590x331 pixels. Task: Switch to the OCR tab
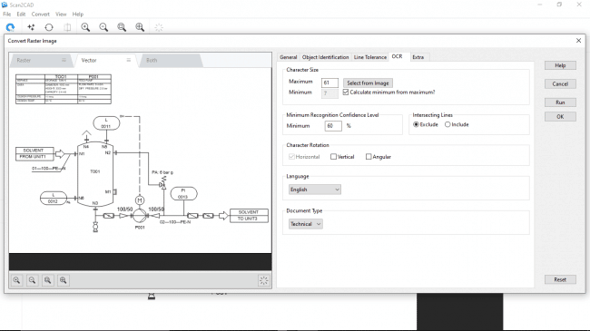point(398,57)
